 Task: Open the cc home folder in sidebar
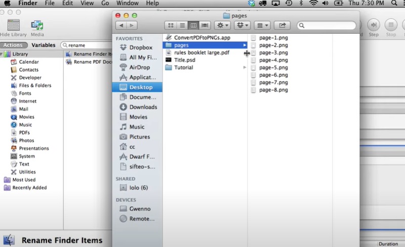tap(137, 146)
